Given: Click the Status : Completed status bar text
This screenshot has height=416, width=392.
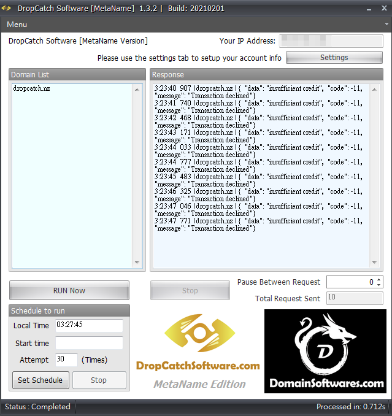Looking at the screenshot, I should tap(37, 406).
